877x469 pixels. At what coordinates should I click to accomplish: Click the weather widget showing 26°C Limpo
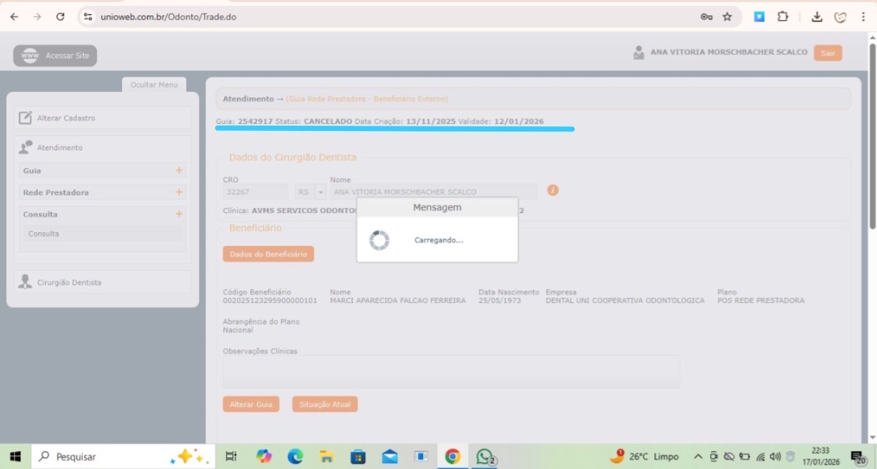tap(645, 457)
